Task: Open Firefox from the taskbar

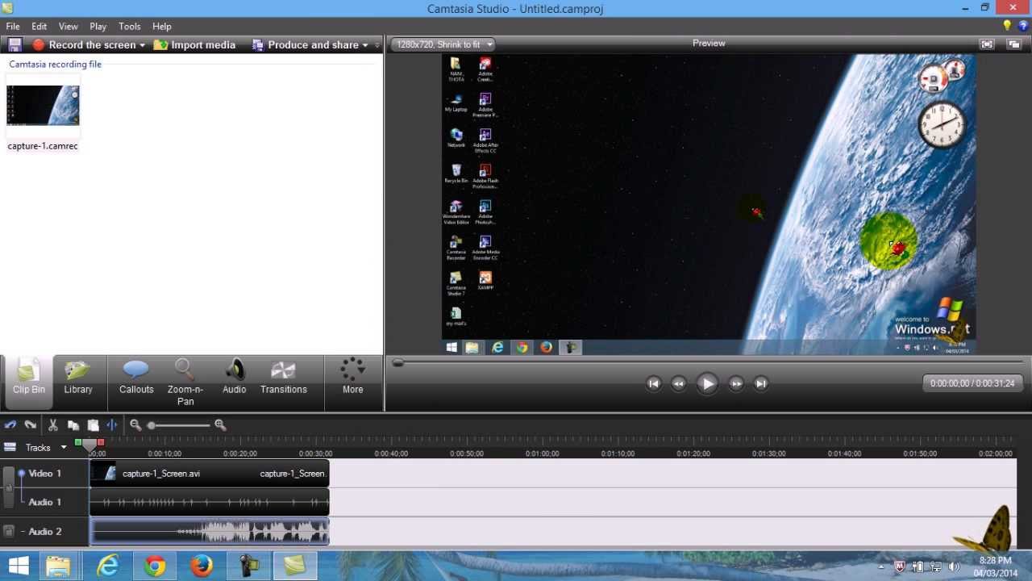Action: tap(202, 566)
